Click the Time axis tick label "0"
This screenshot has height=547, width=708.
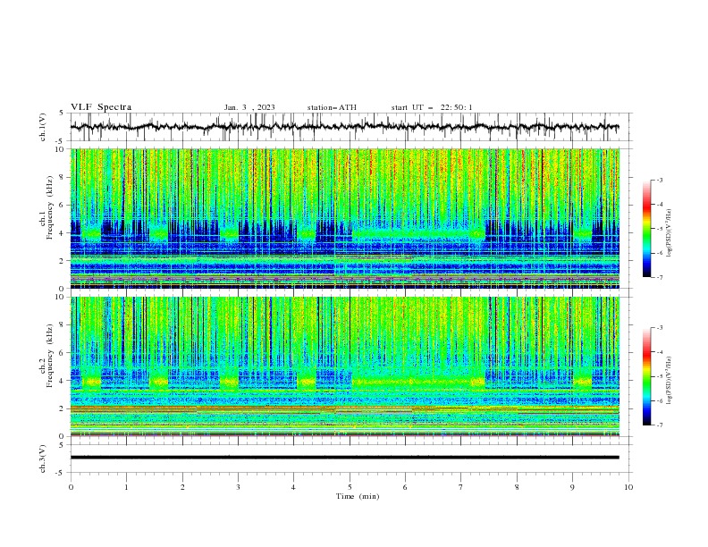tap(71, 487)
